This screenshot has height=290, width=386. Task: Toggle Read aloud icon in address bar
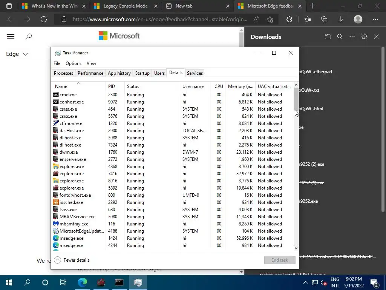pos(256,19)
